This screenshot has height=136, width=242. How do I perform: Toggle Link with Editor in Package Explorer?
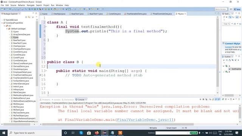pos(29,17)
